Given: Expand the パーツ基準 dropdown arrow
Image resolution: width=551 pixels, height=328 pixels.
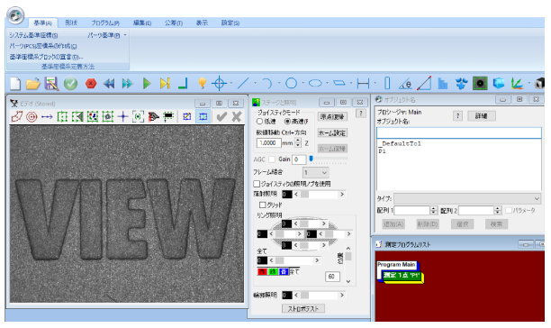Looking at the screenshot, I should pos(125,35).
